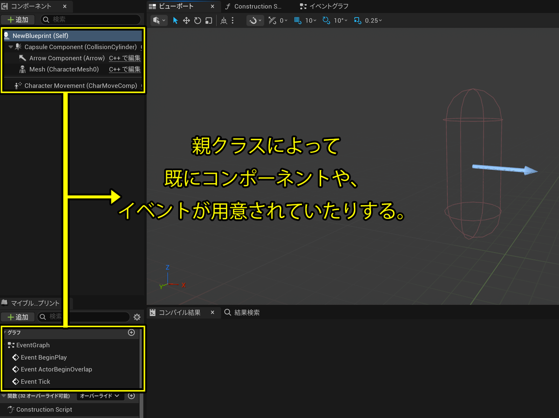Close the ビューポート tab

coord(213,7)
